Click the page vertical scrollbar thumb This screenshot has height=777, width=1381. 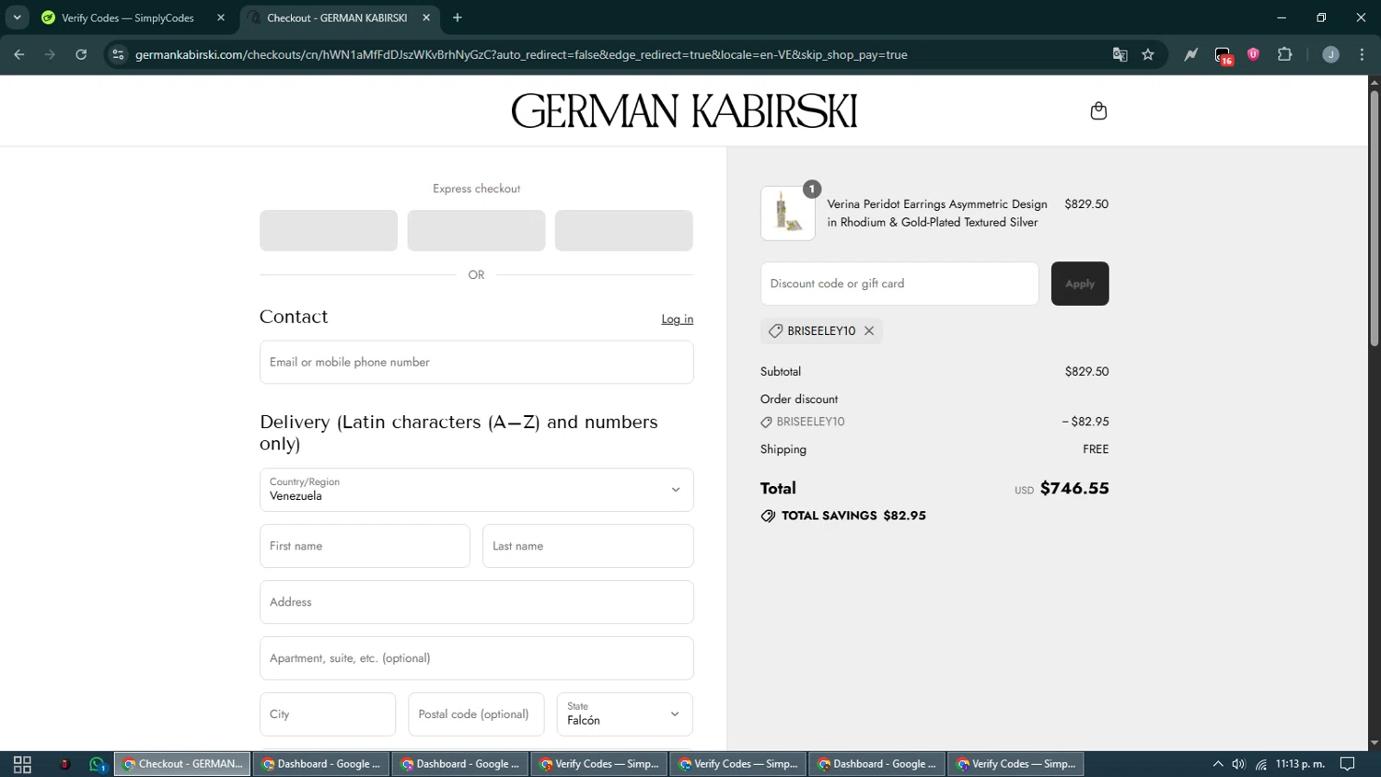tap(1374, 217)
